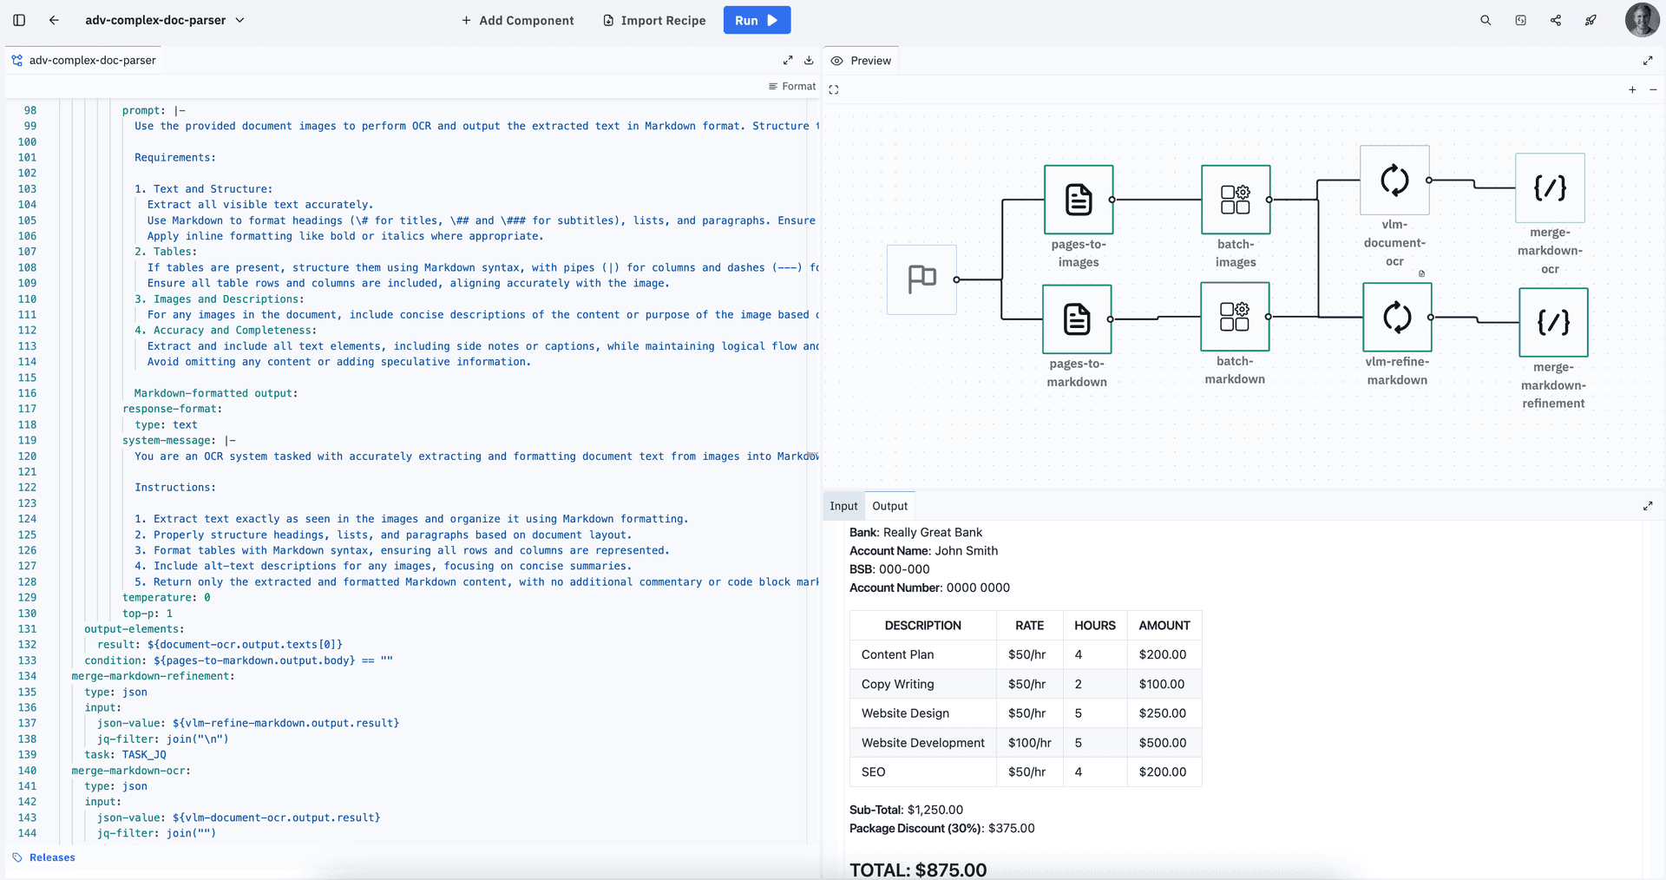Viewport: 1666px width, 880px height.
Task: Download the recipe using the download icon
Action: pyautogui.click(x=808, y=60)
